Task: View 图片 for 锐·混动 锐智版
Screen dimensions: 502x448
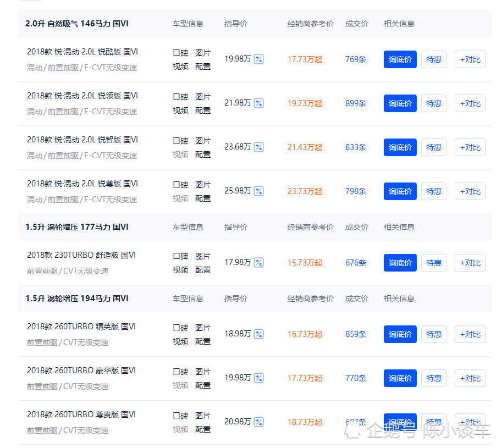Action: (203, 141)
